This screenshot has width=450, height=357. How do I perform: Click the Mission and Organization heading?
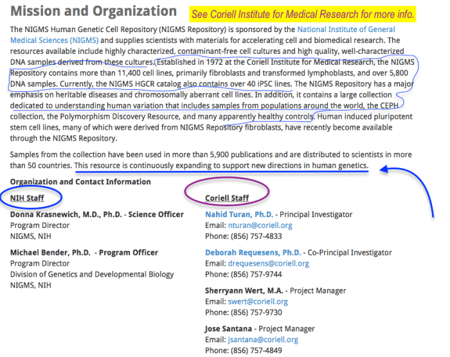point(94,12)
